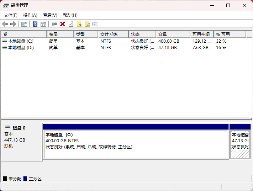Click the folder with green arrow icon
Screen dimensions: 253x191
click(79, 24)
